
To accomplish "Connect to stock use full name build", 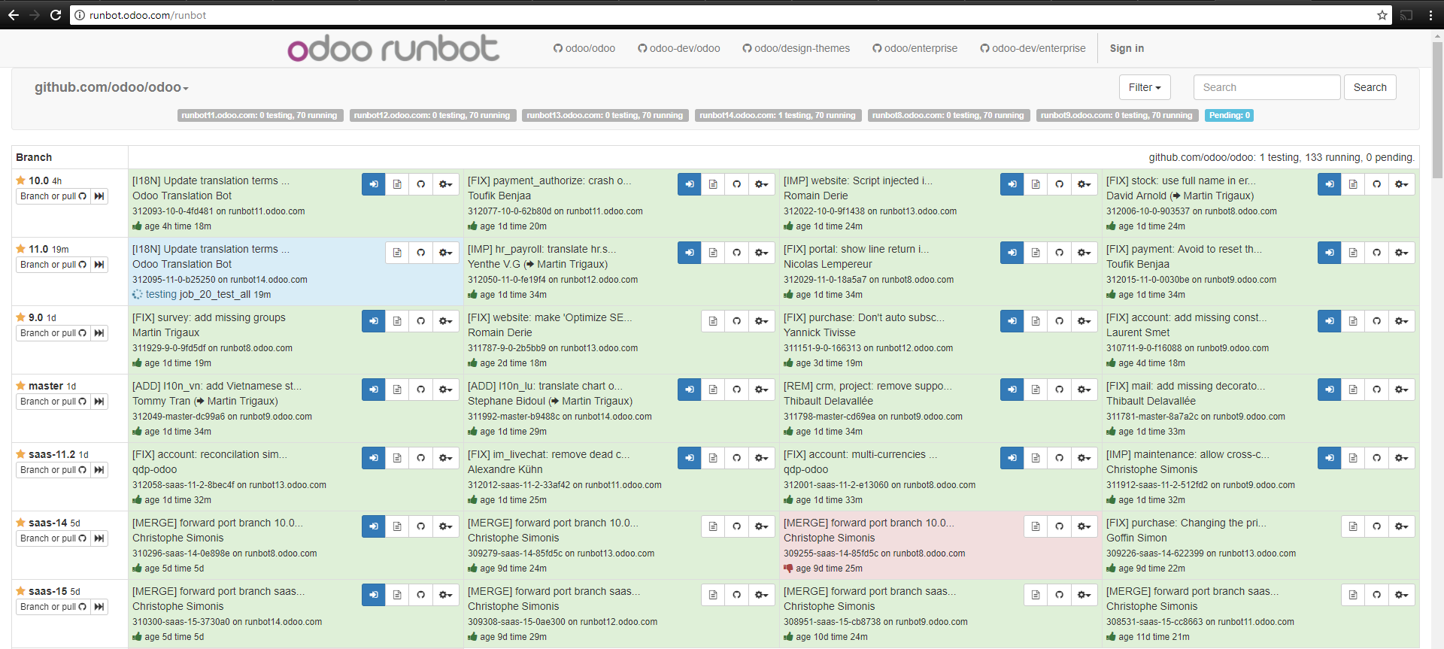I will [x=1330, y=184].
